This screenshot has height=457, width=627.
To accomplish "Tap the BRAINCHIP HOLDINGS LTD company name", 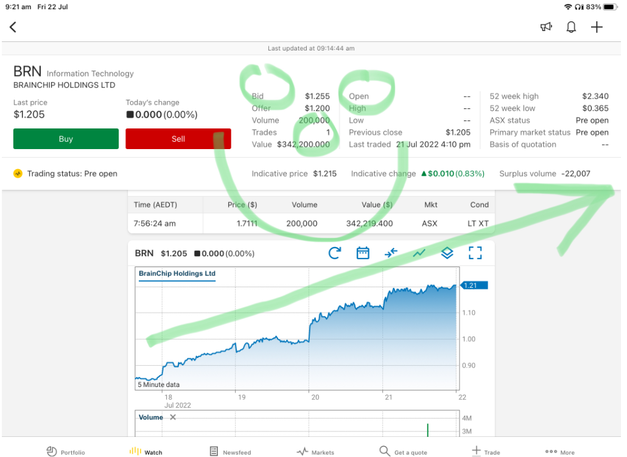I will click(x=65, y=85).
